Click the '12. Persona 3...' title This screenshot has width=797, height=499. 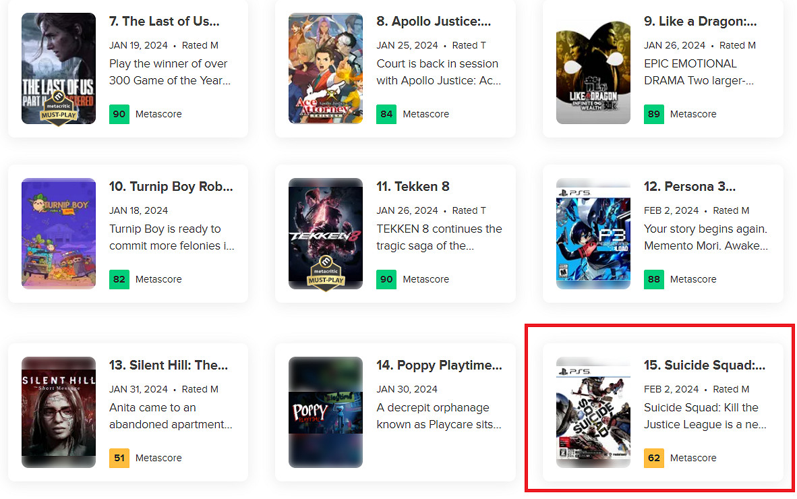click(689, 187)
